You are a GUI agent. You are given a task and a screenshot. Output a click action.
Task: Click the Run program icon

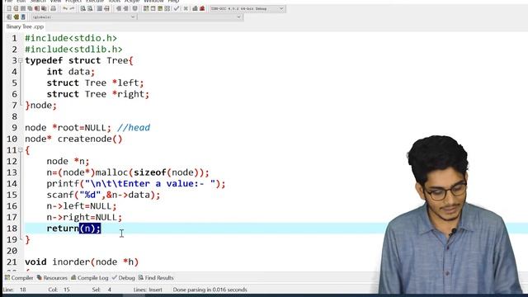point(153,8)
